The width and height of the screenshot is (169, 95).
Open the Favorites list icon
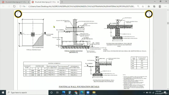[x=149, y=6]
